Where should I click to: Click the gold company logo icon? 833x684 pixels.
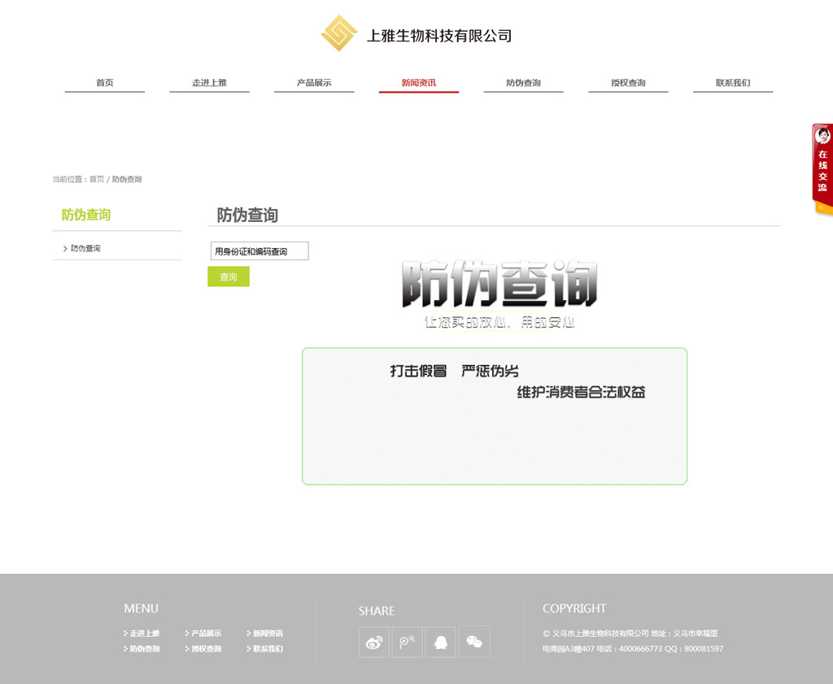click(339, 33)
